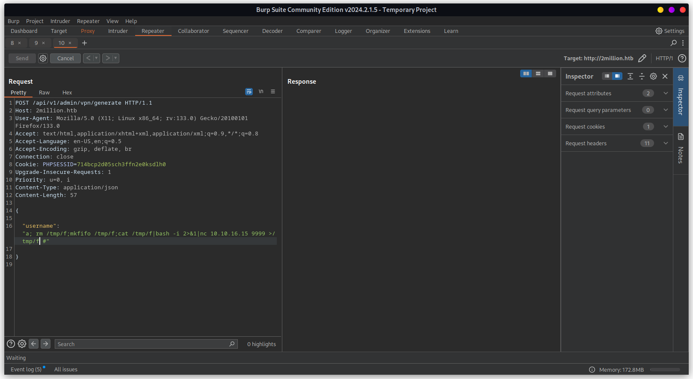Cancel the pending request
The image size is (693, 379).
[65, 58]
